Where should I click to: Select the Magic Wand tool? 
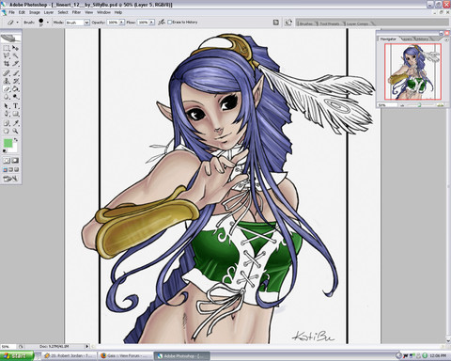pyautogui.click(x=15, y=55)
